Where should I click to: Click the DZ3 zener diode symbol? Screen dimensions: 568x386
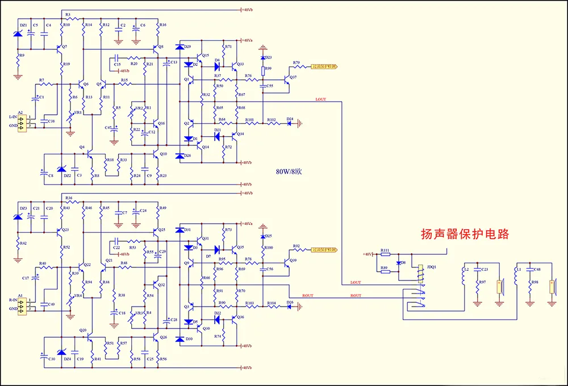point(18,216)
